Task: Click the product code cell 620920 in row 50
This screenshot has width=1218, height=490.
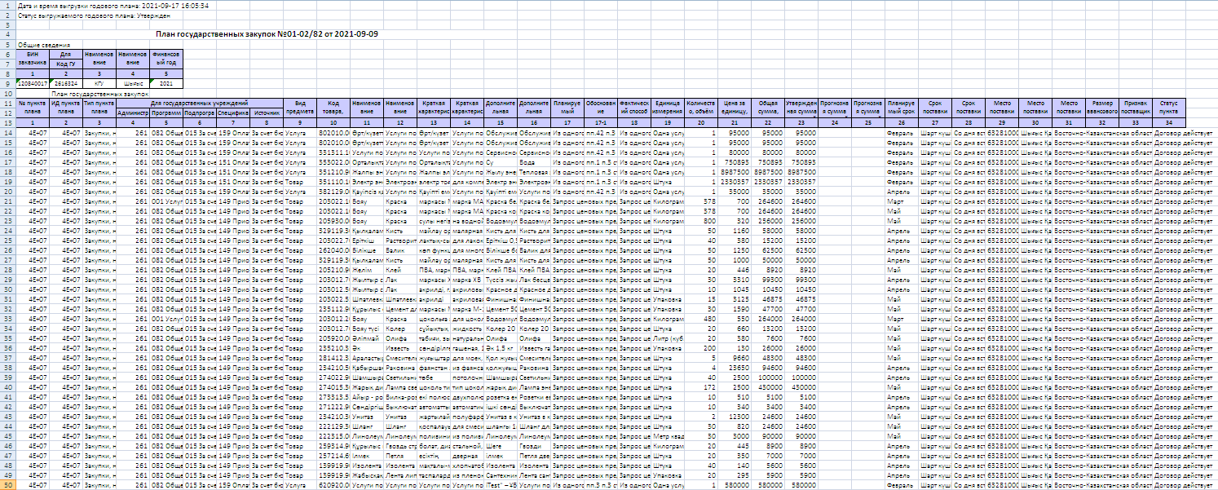Action: point(333,485)
